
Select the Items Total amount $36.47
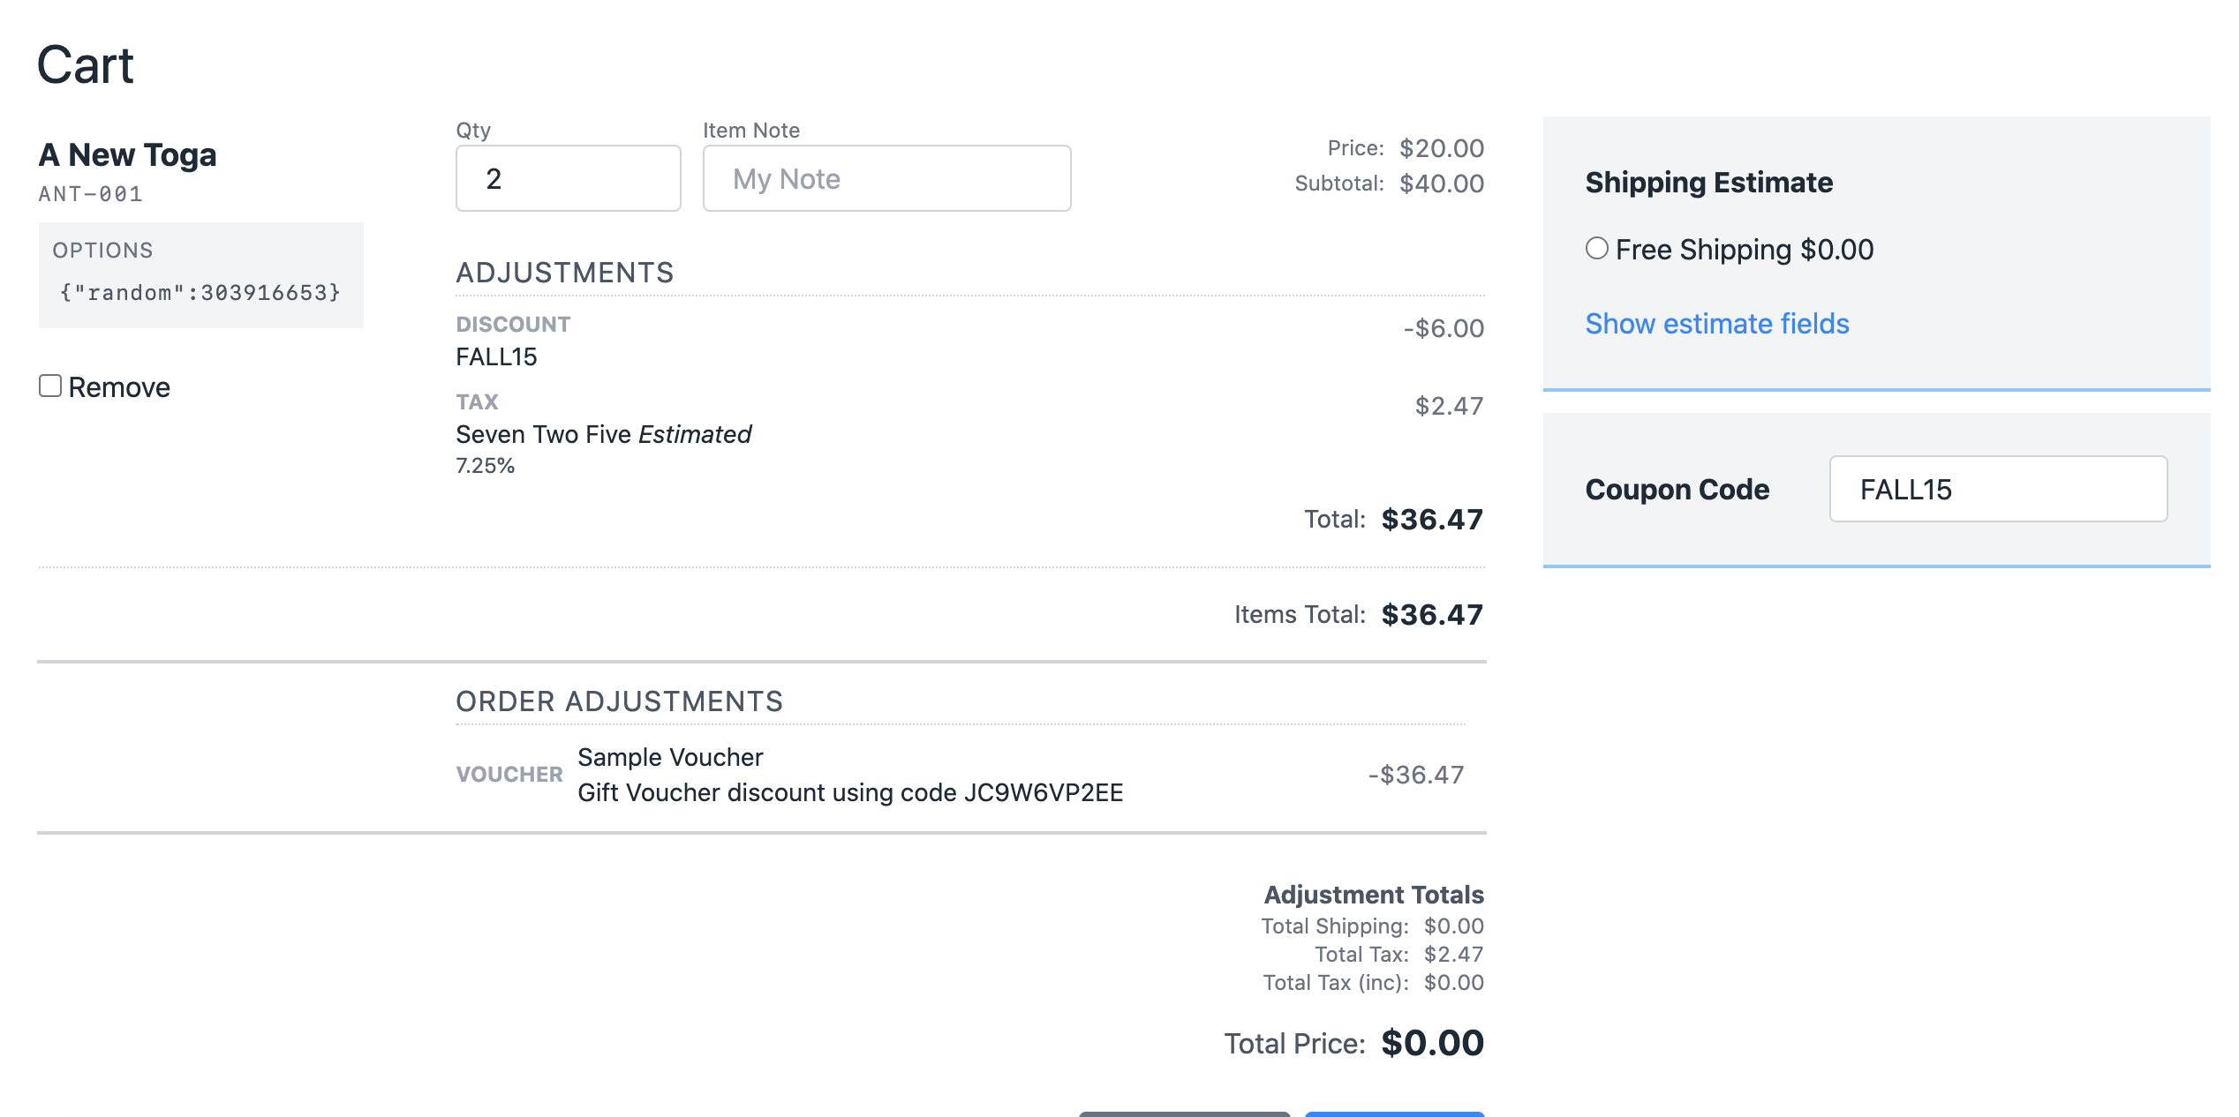tap(1433, 614)
